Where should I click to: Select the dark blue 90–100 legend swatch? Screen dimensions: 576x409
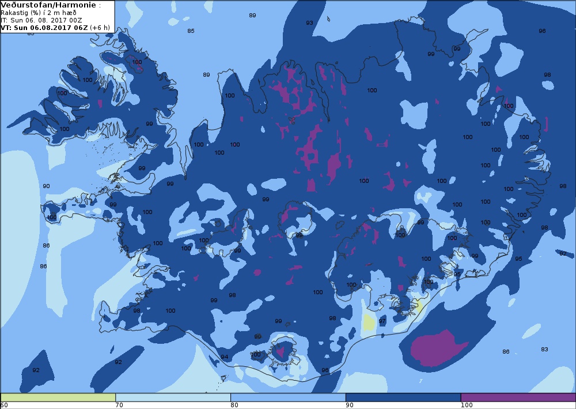pyautogui.click(x=403, y=397)
